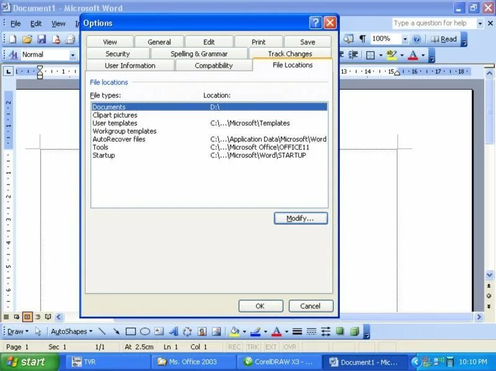Switch to Outline View button
Viewport: 496px width, 371px height.
click(x=38, y=316)
